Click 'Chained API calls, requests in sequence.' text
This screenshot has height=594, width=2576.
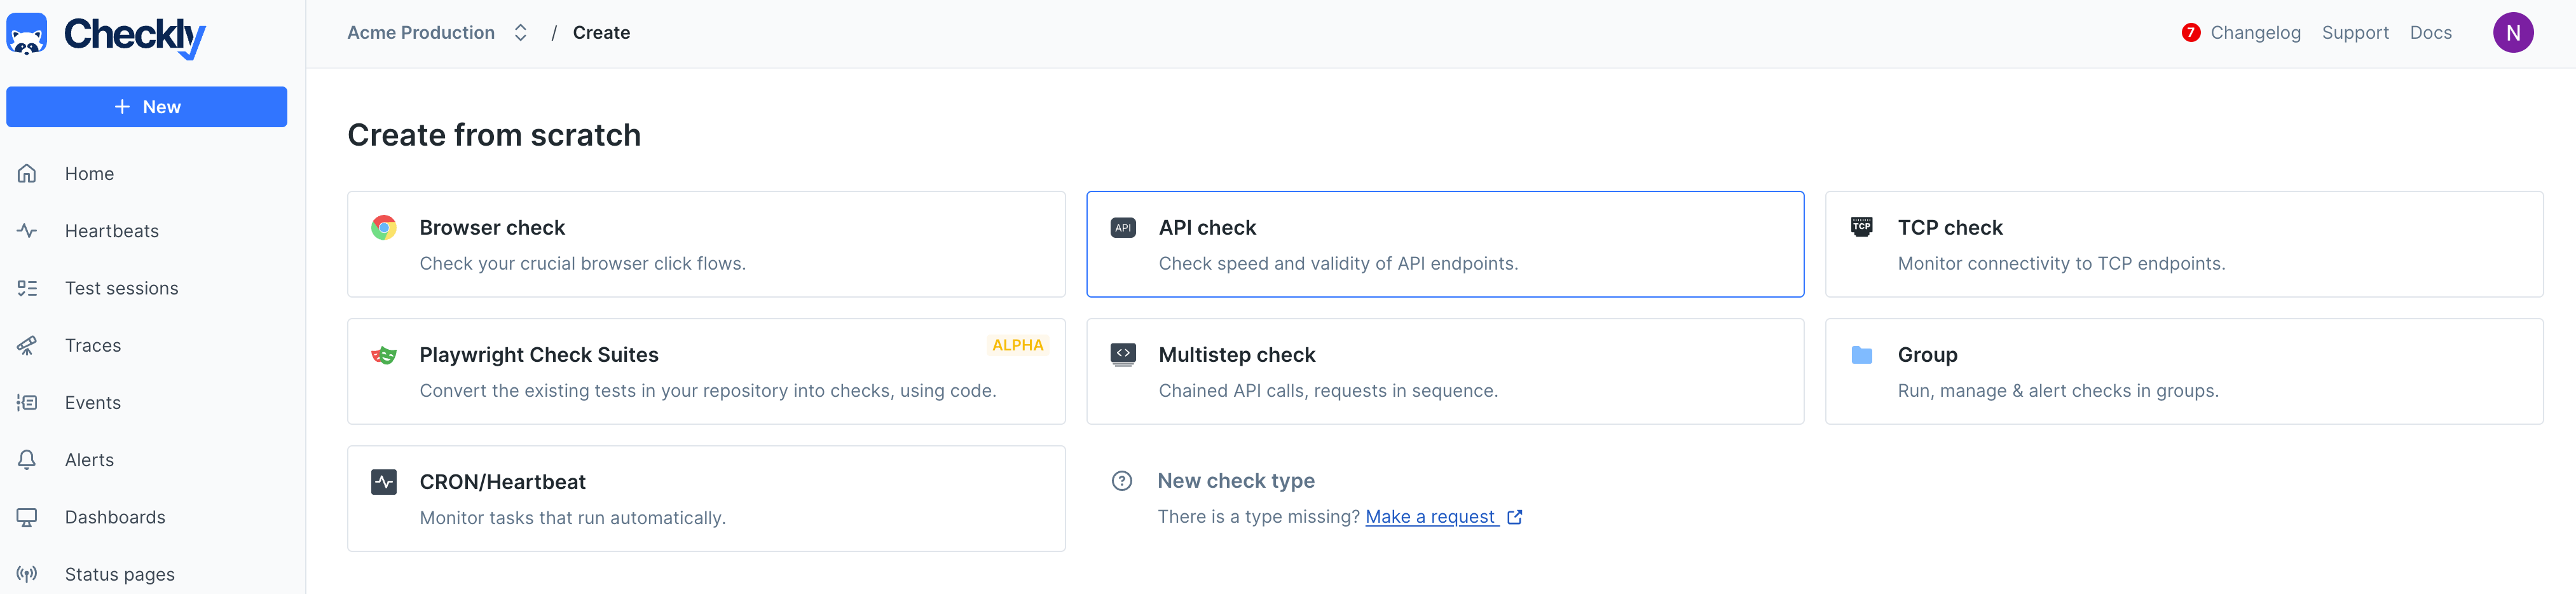(1328, 391)
